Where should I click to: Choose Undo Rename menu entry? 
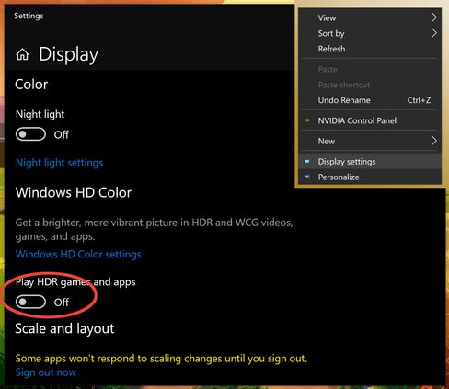370,100
